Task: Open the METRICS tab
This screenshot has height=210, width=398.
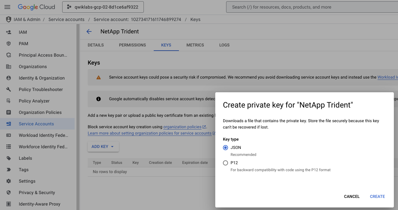Action: pyautogui.click(x=195, y=45)
